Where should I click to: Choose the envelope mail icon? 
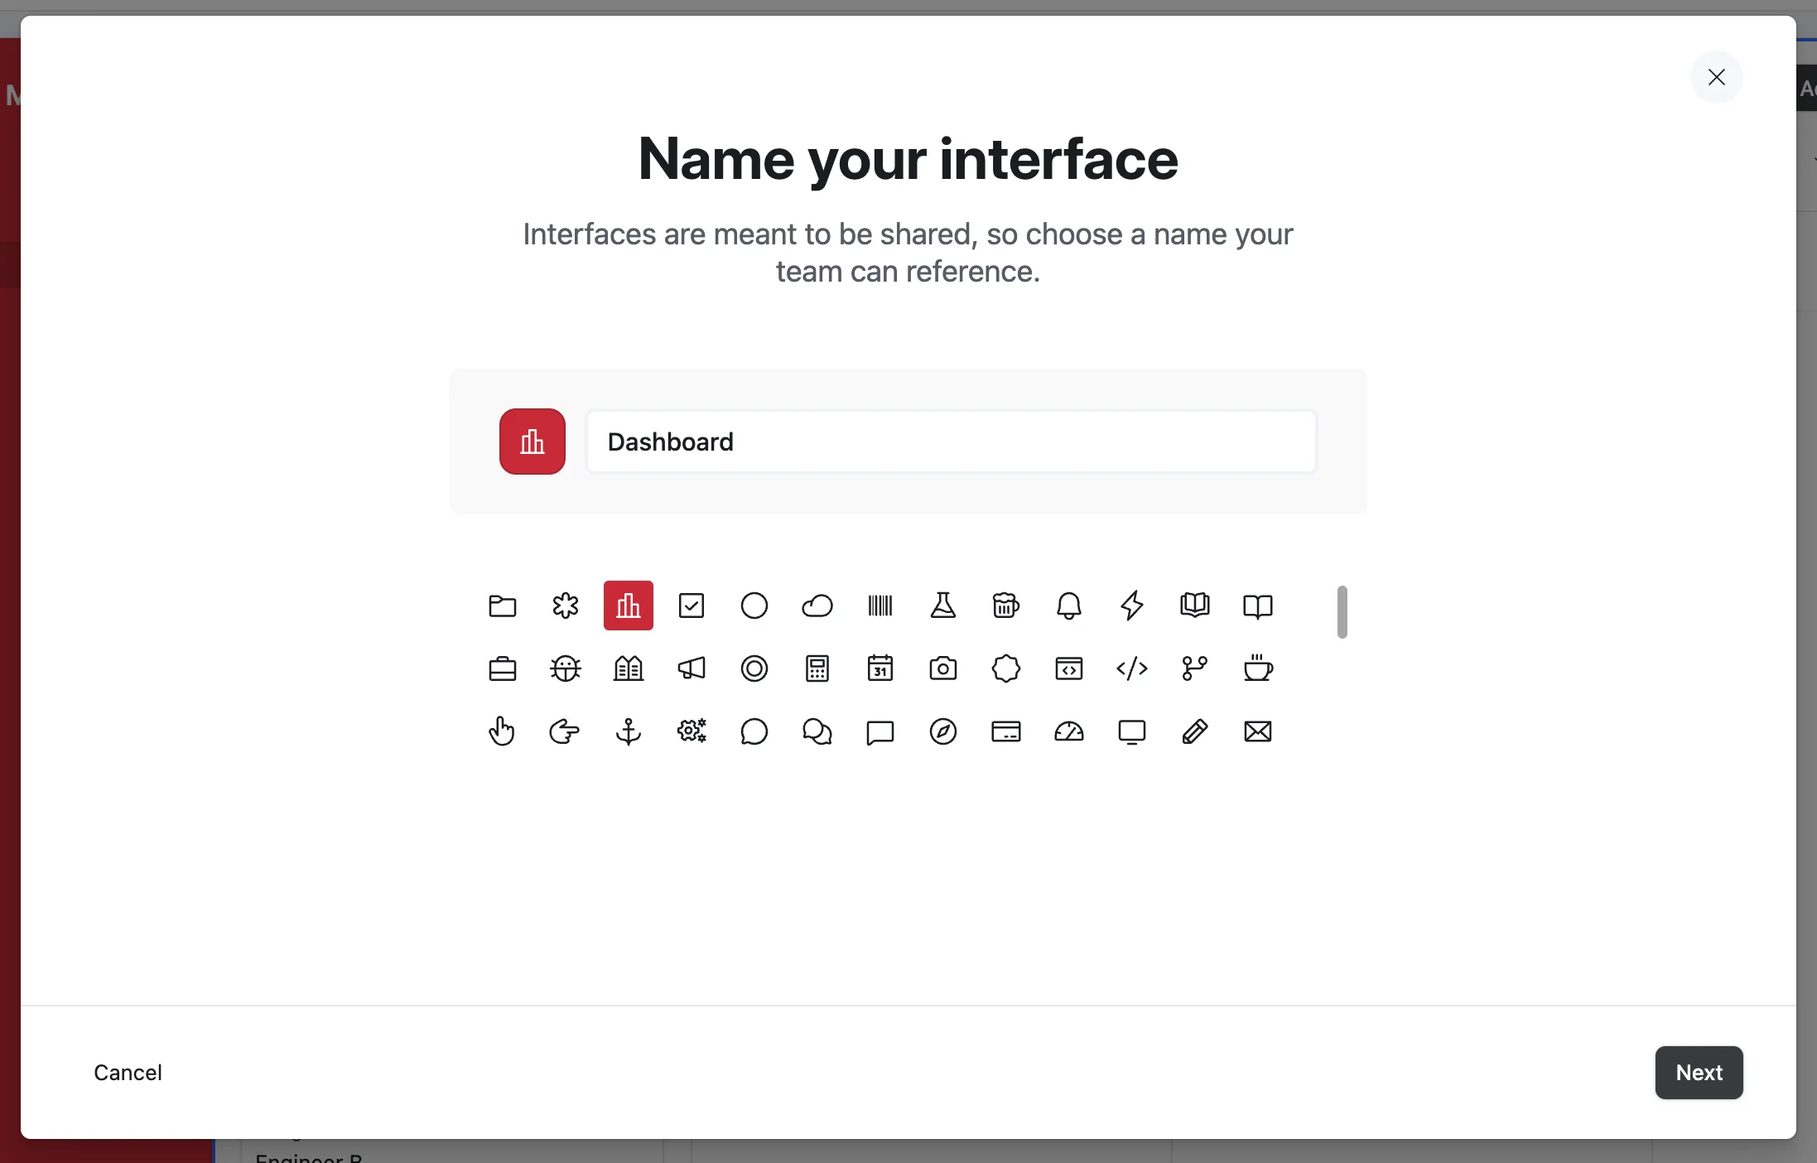(x=1257, y=731)
